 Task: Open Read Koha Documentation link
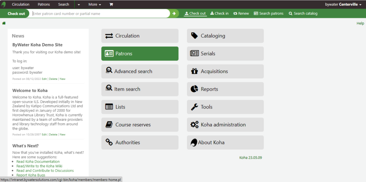[38, 162]
